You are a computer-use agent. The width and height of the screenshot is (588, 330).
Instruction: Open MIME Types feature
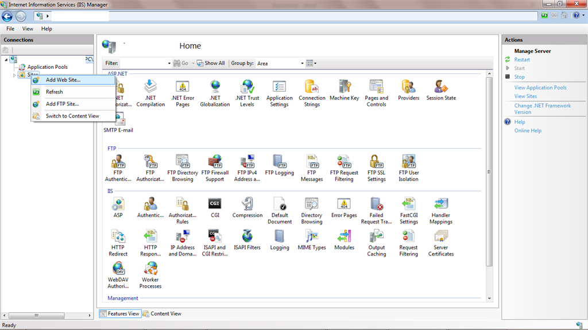coord(312,240)
